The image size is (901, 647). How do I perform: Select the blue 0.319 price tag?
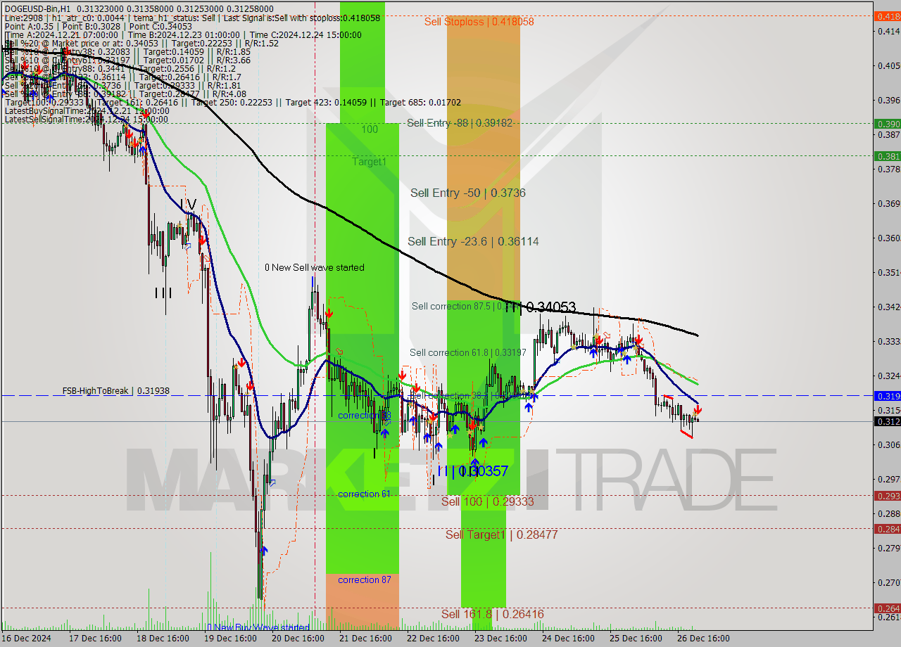887,396
